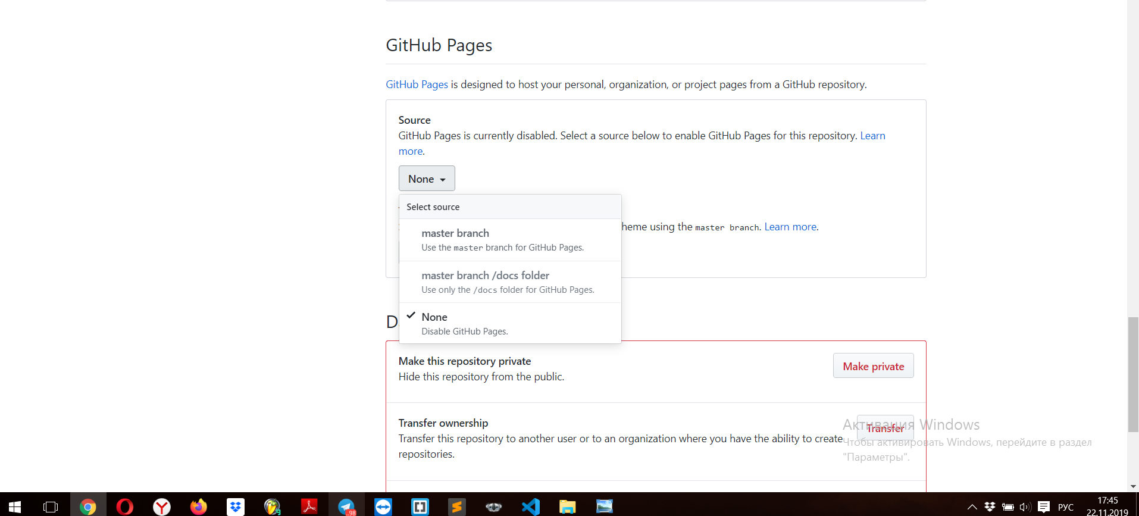Image resolution: width=1139 pixels, height=516 pixels.
Task: Open Brackets editor from the taskbar
Action: click(x=420, y=506)
